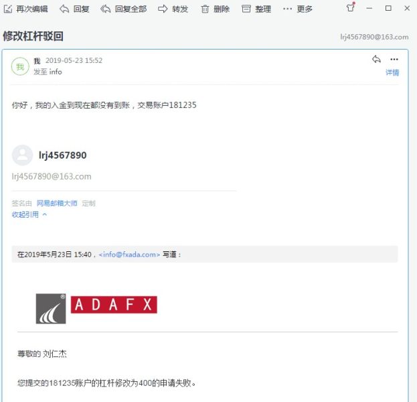
Task: Click the 定制 customize signature link
Action: (88, 203)
